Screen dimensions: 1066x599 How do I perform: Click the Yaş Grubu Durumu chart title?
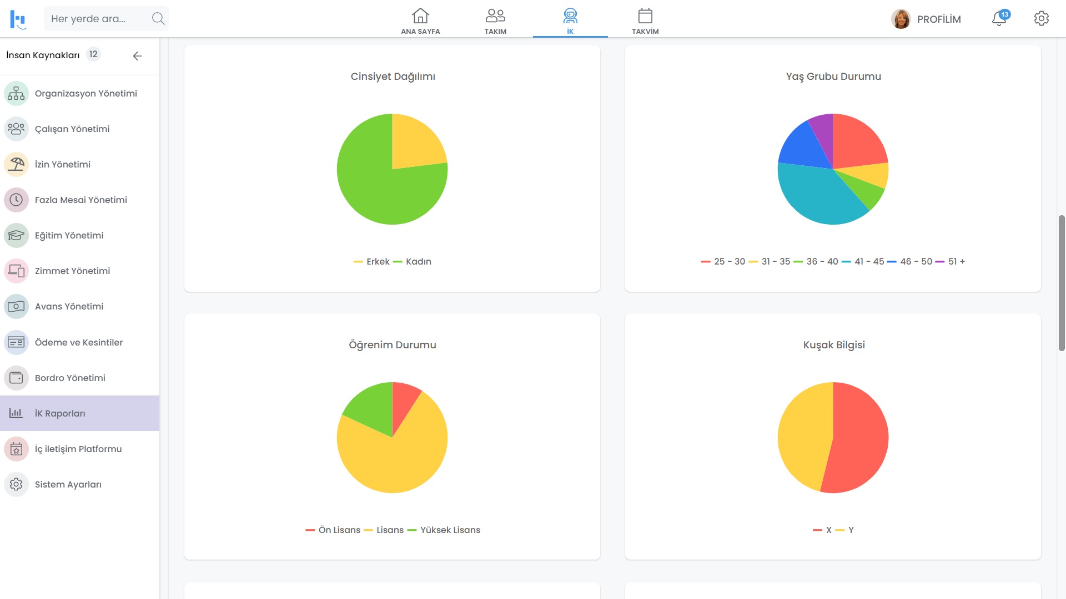coord(833,77)
